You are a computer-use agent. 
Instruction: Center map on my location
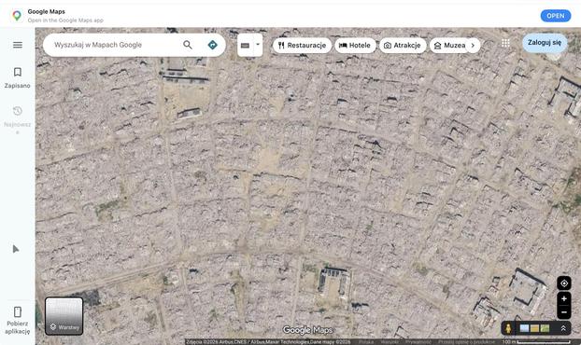pos(564,283)
